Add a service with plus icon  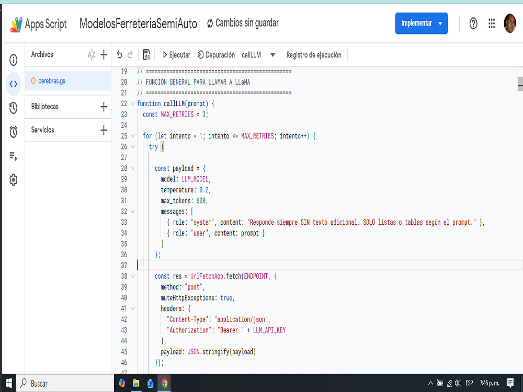[x=104, y=130]
